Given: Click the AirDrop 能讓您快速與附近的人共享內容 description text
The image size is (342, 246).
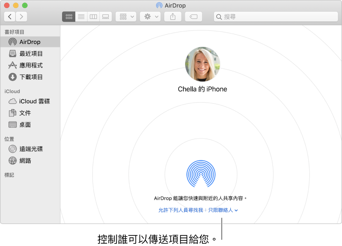Looking at the screenshot, I should pos(201,199).
